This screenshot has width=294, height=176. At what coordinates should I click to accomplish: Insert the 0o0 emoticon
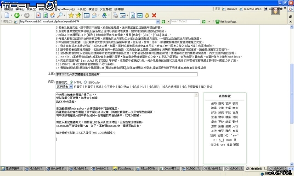(229, 140)
